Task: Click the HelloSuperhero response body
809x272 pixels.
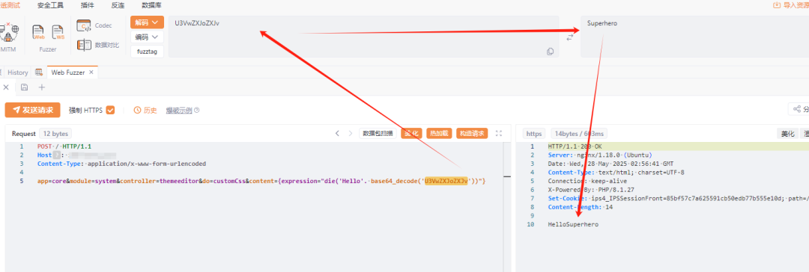Action: 573,225
